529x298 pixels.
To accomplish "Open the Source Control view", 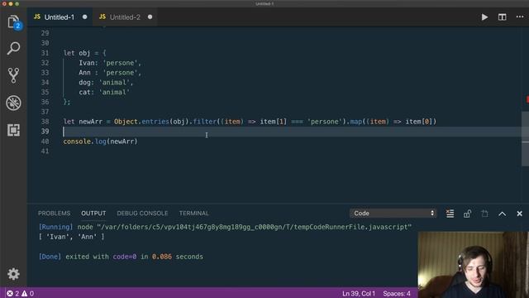I will pyautogui.click(x=13, y=75).
